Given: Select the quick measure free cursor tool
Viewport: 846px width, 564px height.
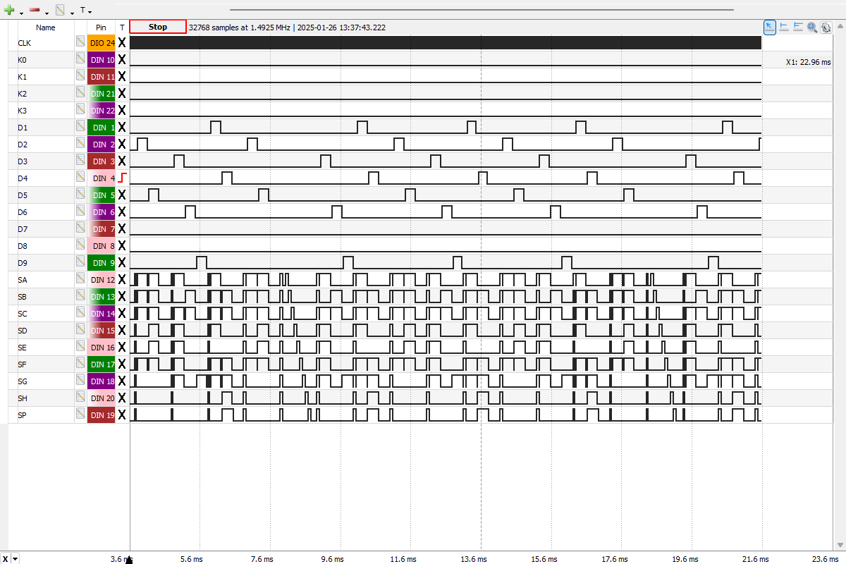Looking at the screenshot, I should coord(770,27).
